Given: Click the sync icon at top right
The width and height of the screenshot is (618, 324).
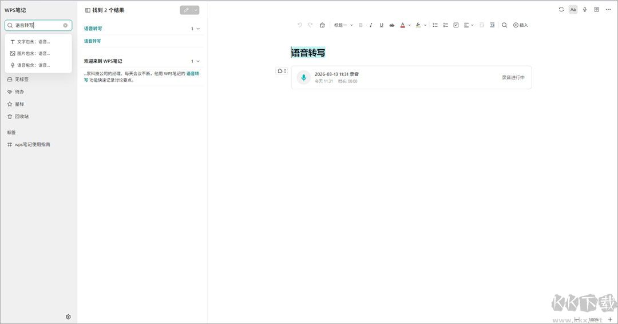Looking at the screenshot, I should (561, 10).
